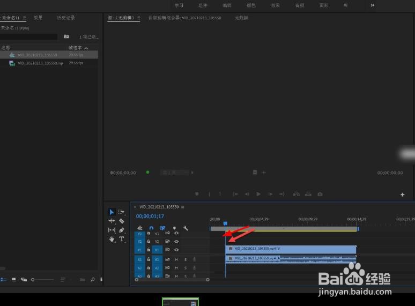Image resolution: width=415 pixels, height=306 pixels.
Task: Add marker in source monitor
Action: pos(197,194)
